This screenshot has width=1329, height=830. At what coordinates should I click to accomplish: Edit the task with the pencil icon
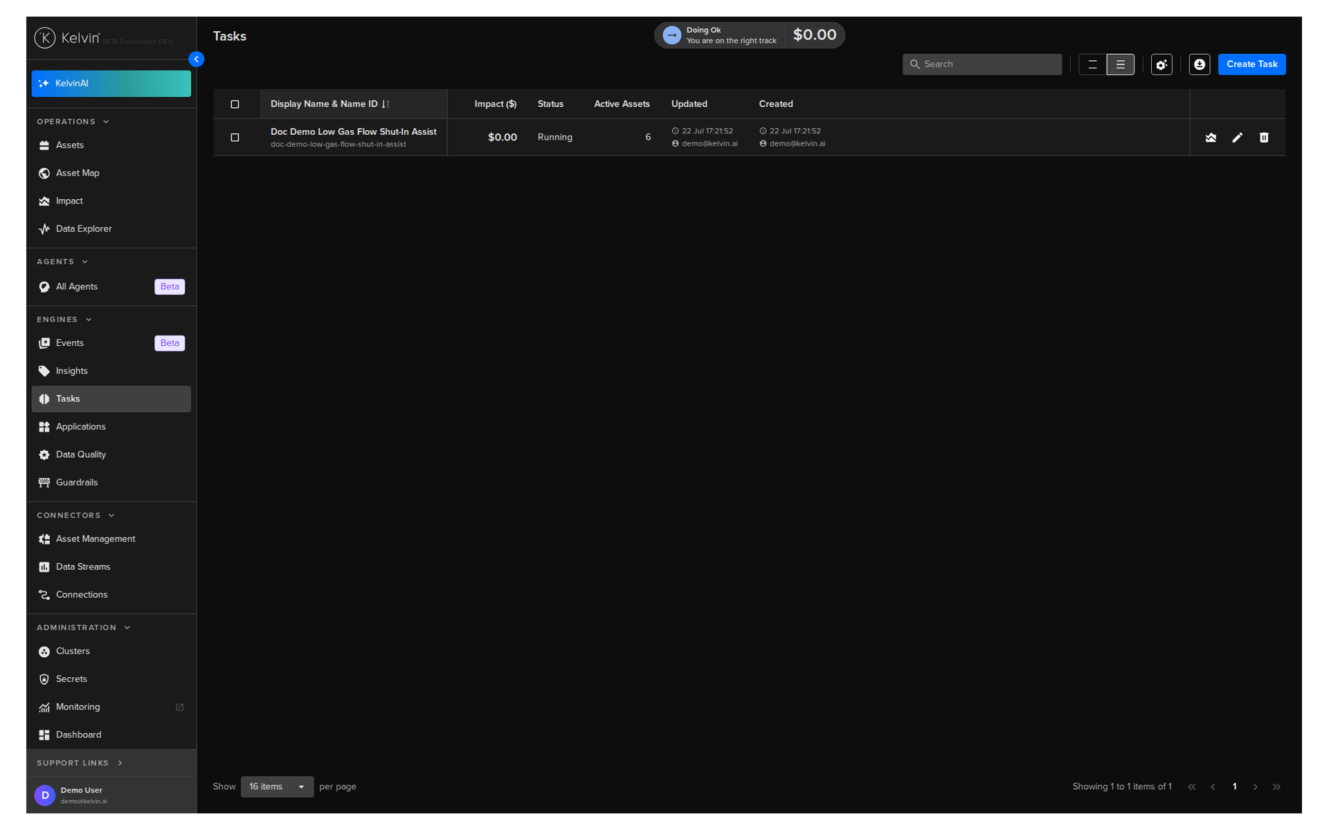1237,138
